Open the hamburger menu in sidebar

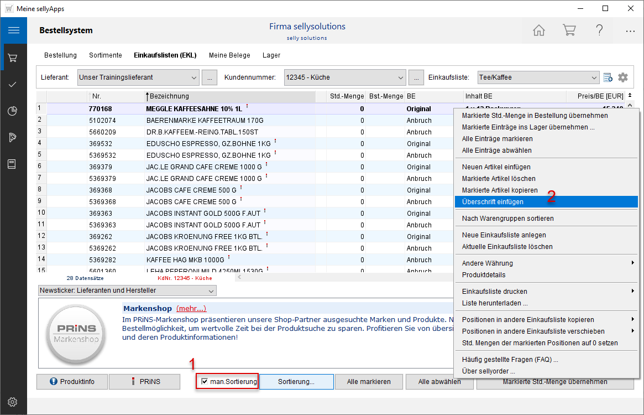[13, 30]
